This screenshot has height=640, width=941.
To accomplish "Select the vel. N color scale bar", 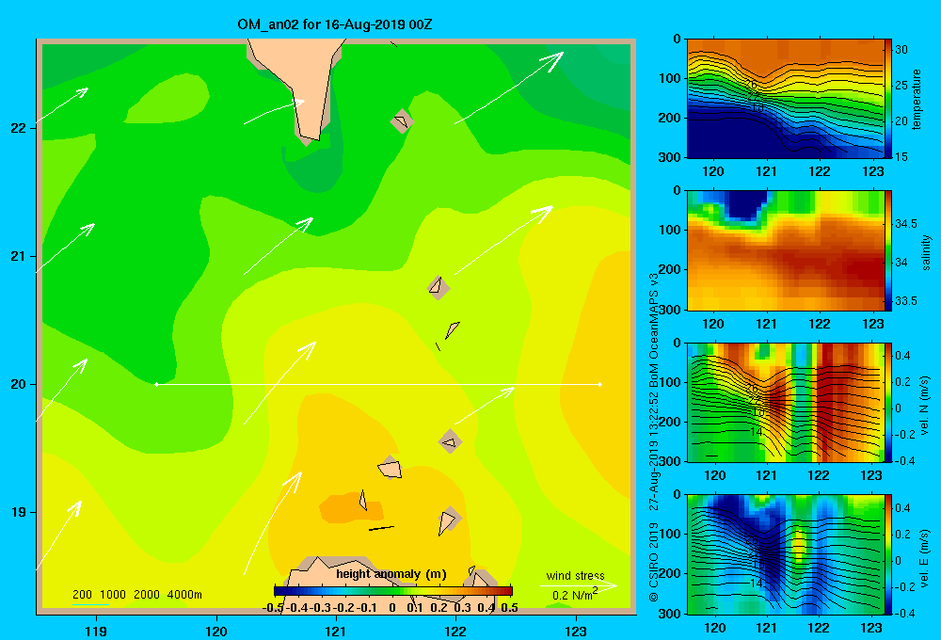I will click(888, 402).
